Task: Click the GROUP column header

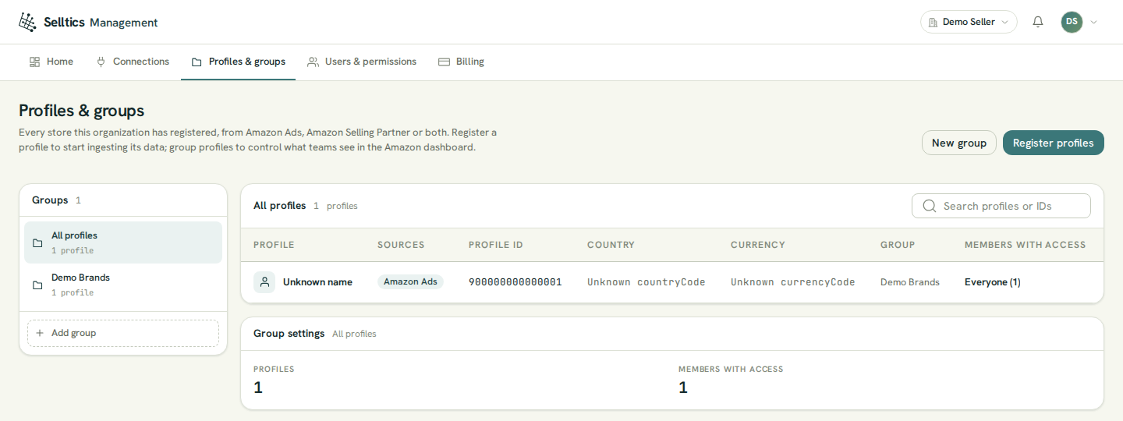Action: click(x=898, y=245)
